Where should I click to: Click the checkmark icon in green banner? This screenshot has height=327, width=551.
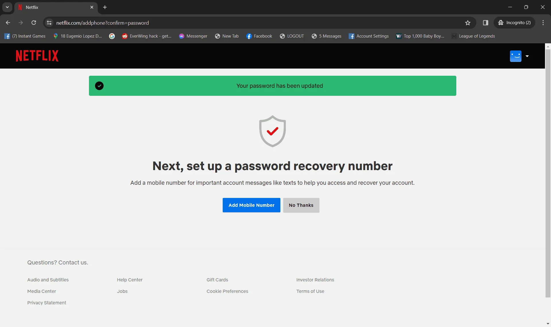click(x=99, y=86)
